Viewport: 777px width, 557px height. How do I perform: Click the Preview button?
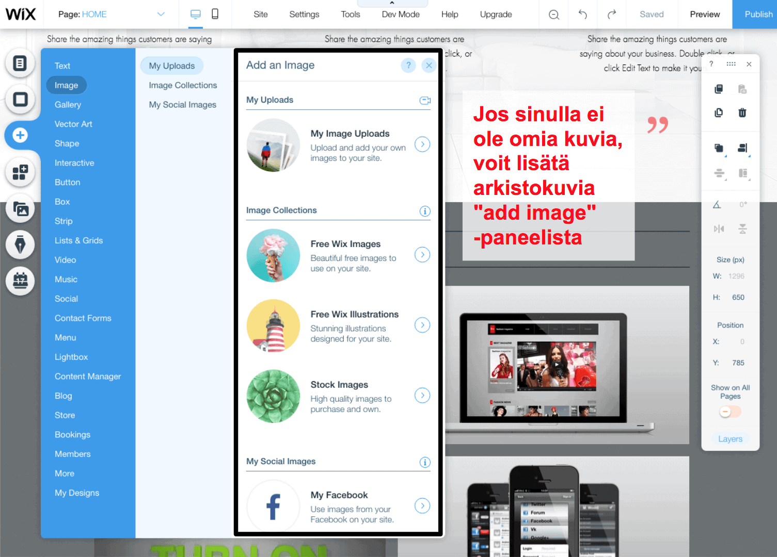click(x=705, y=14)
